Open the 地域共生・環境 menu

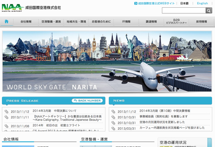tap(76, 21)
